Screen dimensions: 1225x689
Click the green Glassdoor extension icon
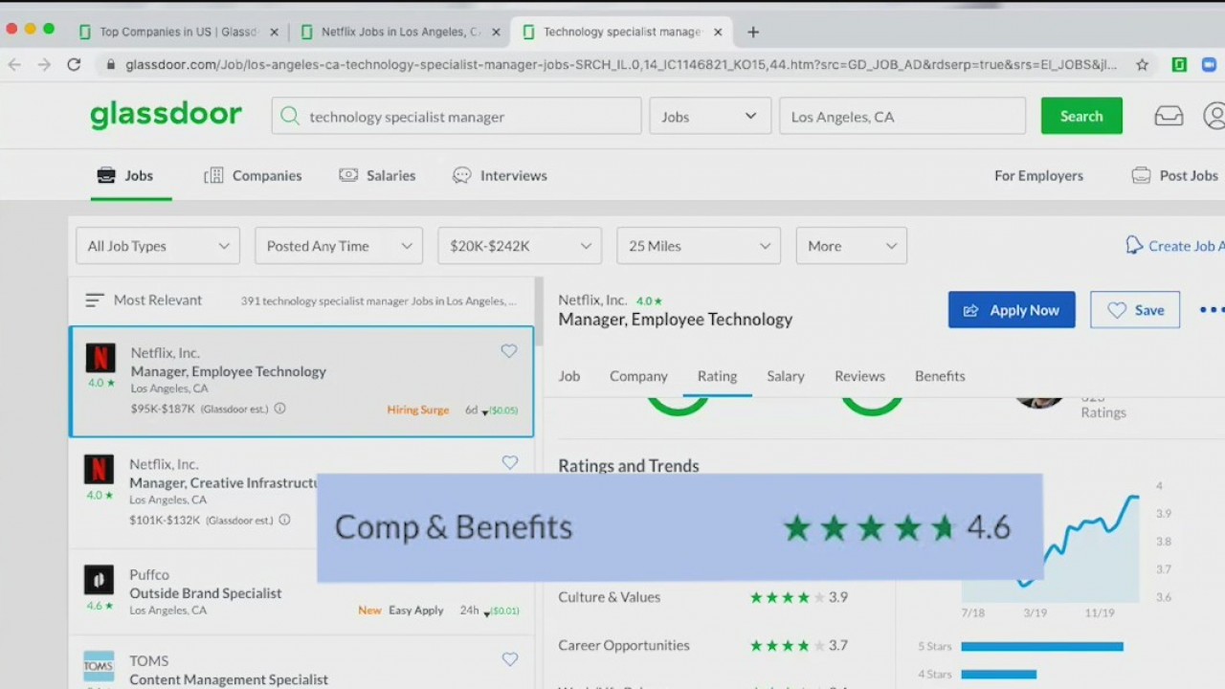click(x=1180, y=64)
